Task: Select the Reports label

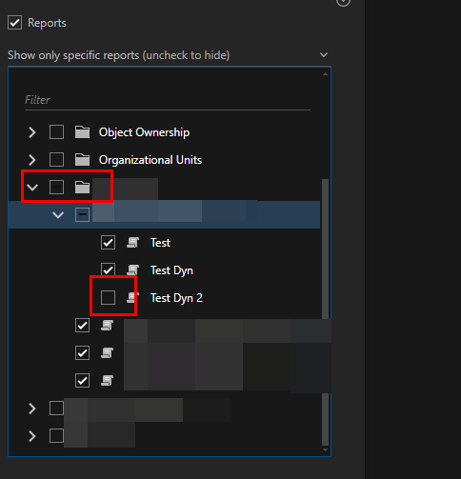Action: [x=47, y=23]
